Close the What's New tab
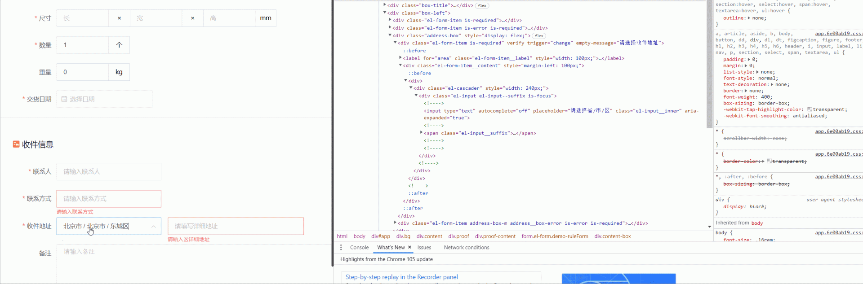Image resolution: width=863 pixels, height=284 pixels. 409,247
